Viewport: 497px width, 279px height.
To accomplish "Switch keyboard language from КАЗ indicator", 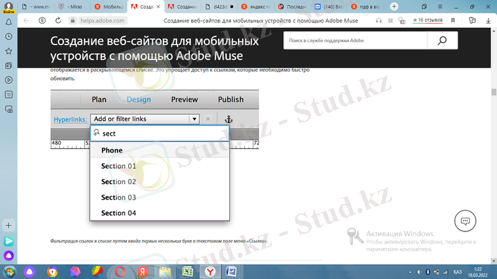I will 457,272.
